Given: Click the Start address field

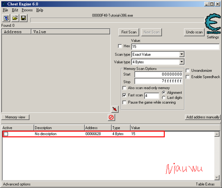Looking at the screenshot, I should coord(158,74).
